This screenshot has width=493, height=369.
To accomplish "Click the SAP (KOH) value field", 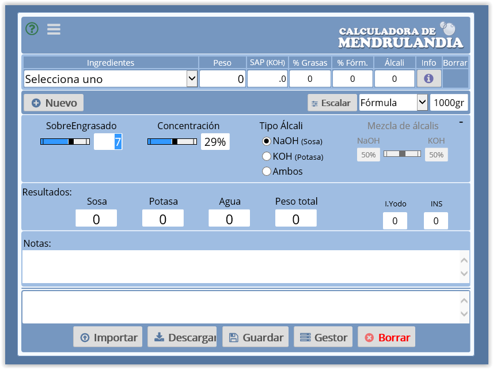I will click(268, 79).
